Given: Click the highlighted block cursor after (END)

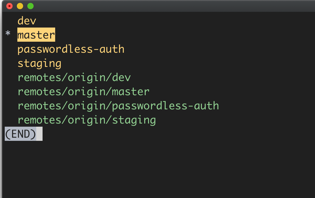Looking at the screenshot, I should pyautogui.click(x=39, y=134).
